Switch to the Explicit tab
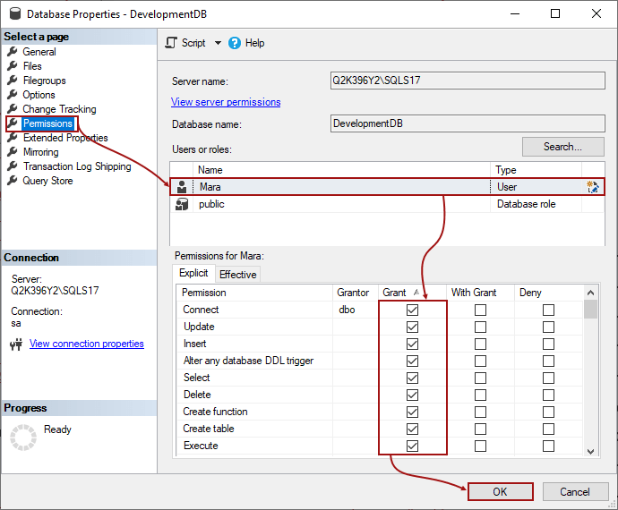618x510 pixels. pos(193,273)
